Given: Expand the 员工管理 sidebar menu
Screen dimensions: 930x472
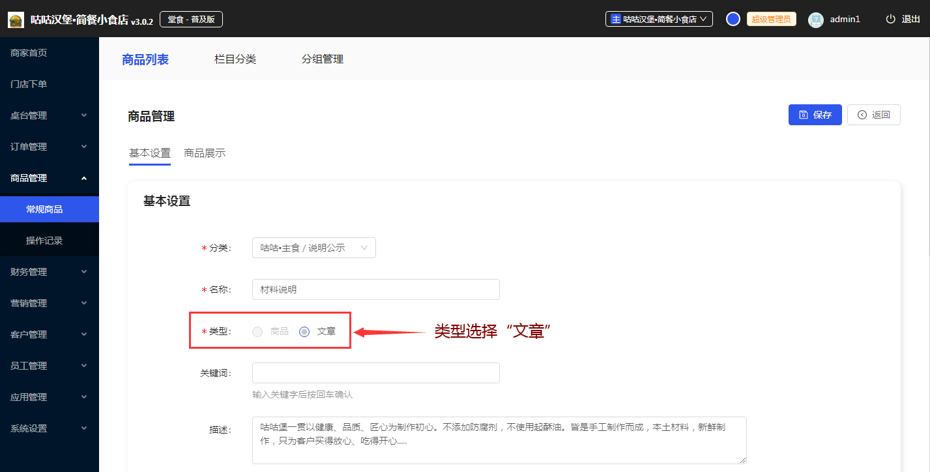Looking at the screenshot, I should [x=50, y=366].
